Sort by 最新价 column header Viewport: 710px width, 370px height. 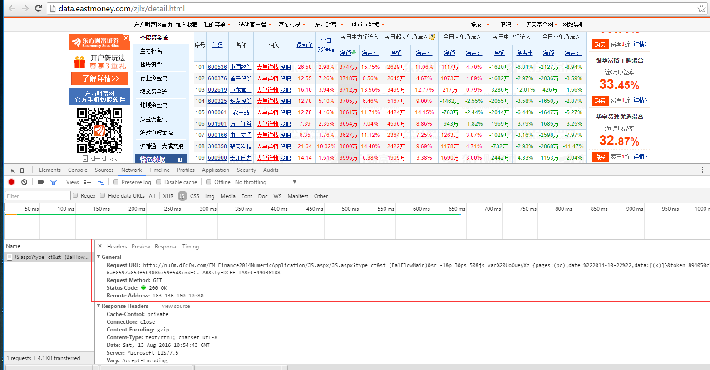(305, 45)
